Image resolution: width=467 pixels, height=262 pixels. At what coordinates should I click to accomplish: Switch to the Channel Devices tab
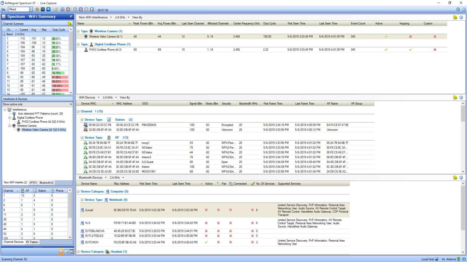coord(13,242)
